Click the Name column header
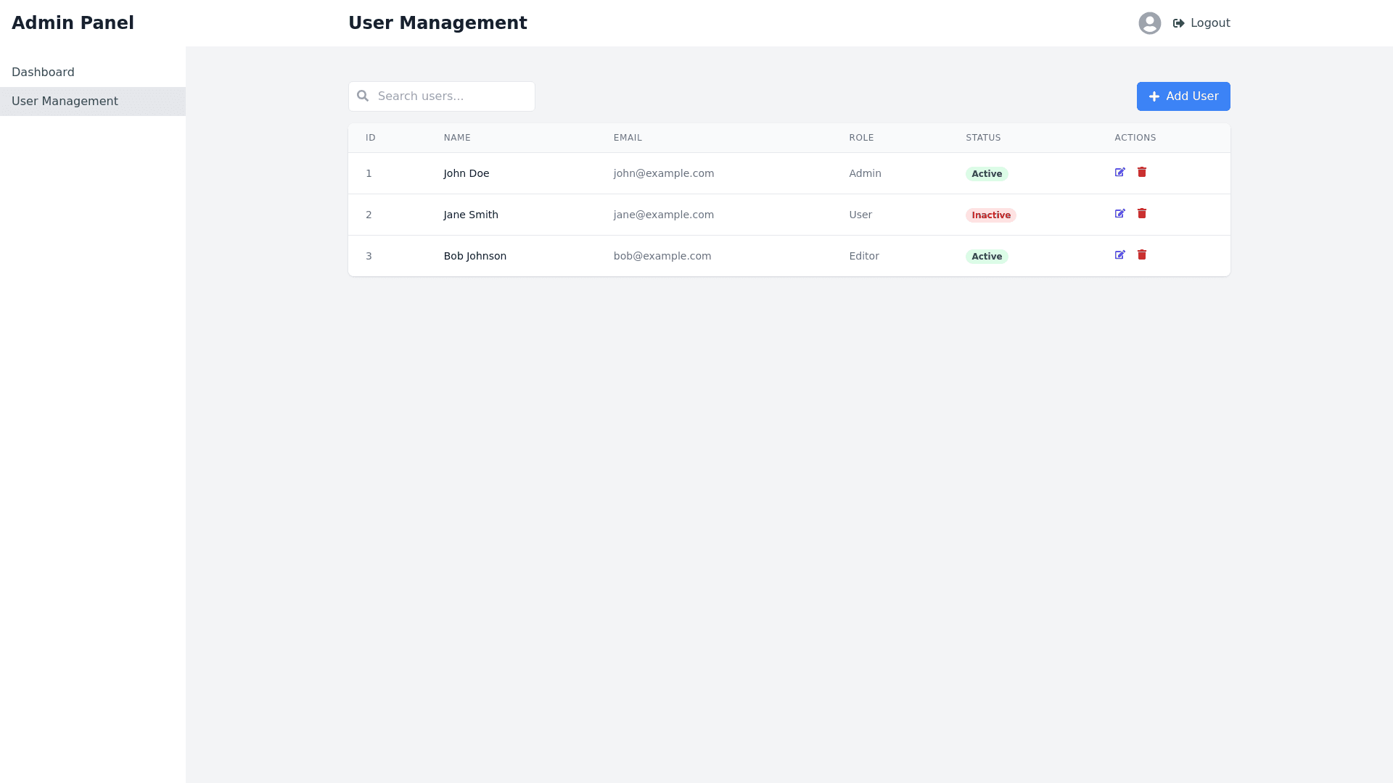Image resolution: width=1393 pixels, height=783 pixels. 457,138
